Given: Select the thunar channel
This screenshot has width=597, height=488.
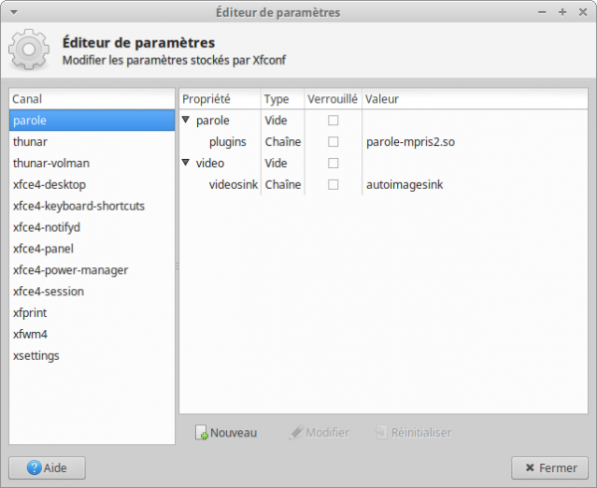Looking at the screenshot, I should (30, 142).
